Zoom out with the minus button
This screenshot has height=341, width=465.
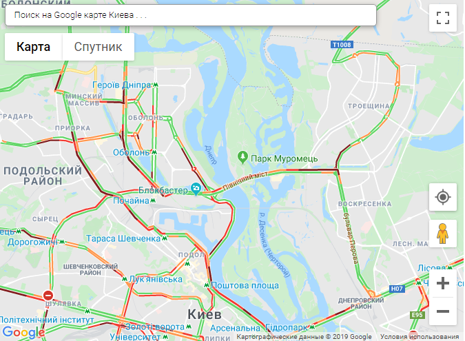pos(443,311)
